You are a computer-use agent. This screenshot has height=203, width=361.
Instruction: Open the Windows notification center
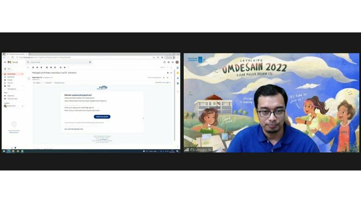177,151
